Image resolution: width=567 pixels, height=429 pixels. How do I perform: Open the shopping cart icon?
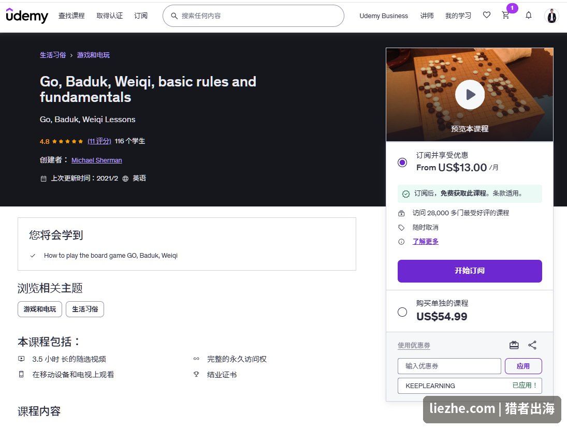pos(505,15)
